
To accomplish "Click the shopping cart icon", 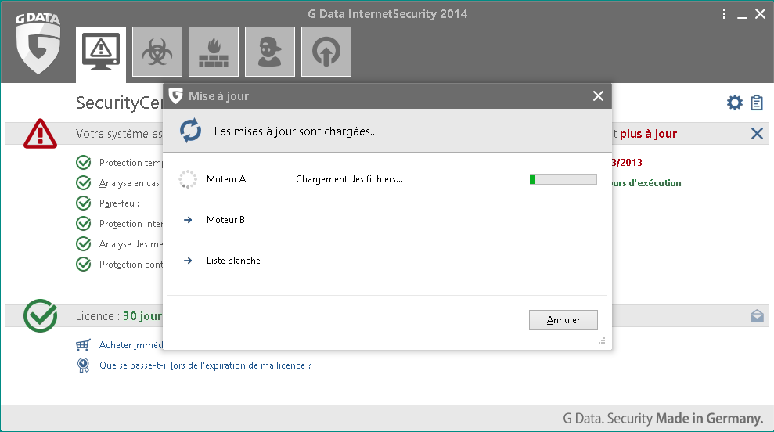I will point(83,344).
